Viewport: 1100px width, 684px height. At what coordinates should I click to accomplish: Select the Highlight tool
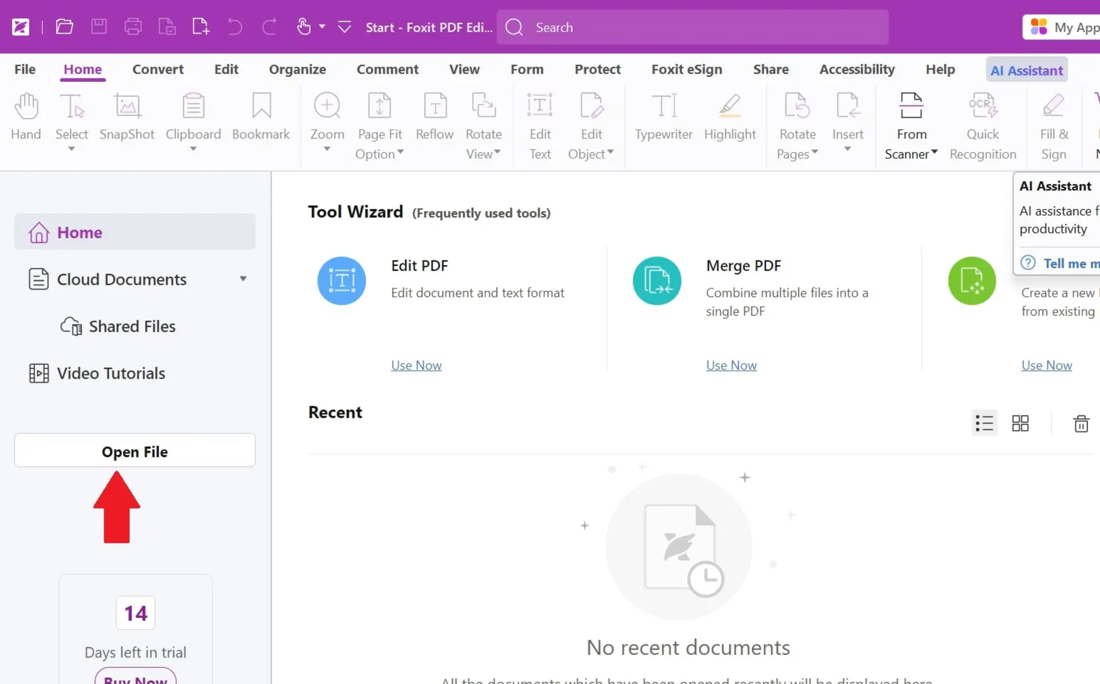(x=730, y=117)
